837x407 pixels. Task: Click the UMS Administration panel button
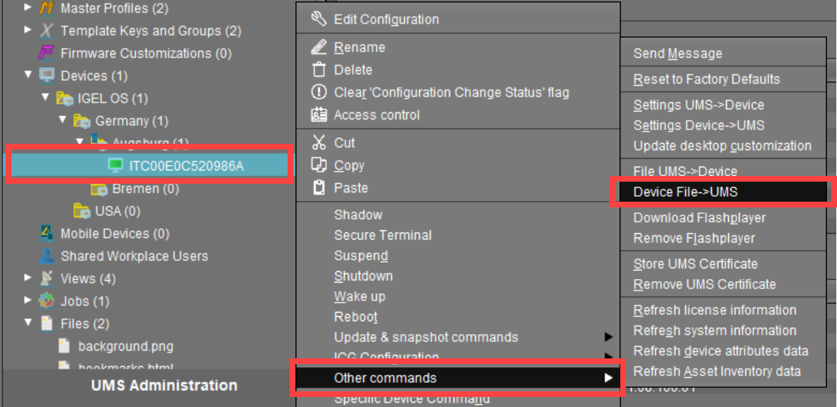[164, 386]
